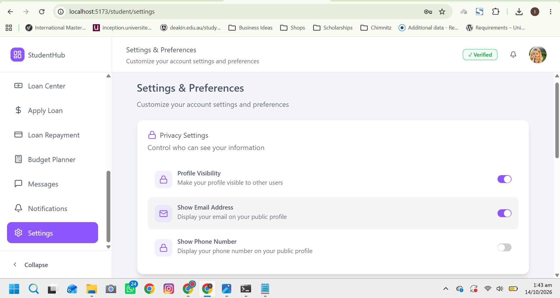Open Shops bookmark folder
Viewport: 560px width, 298px height.
(x=293, y=28)
